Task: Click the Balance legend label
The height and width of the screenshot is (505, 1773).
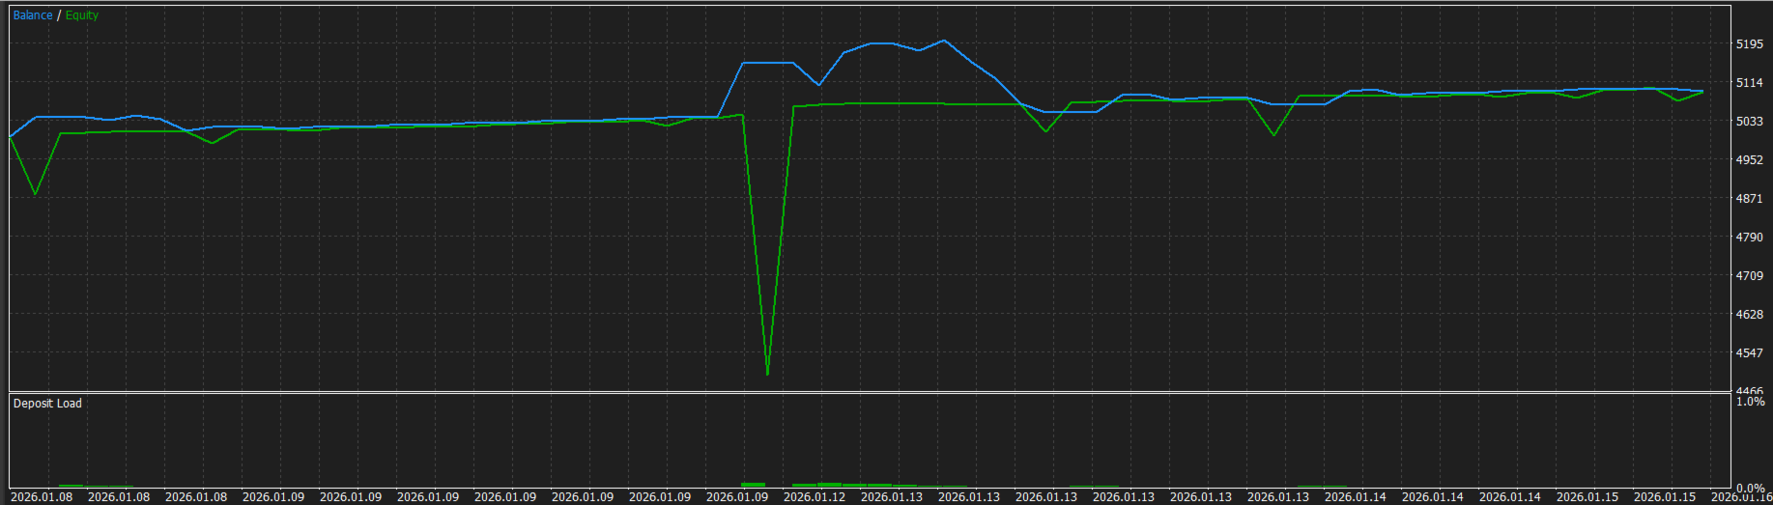Action: (x=33, y=15)
